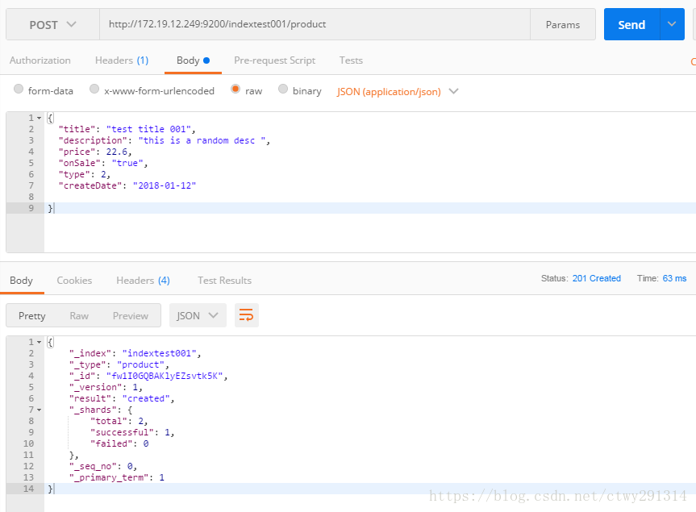Click the "_primary_term": 1 line
The height and width of the screenshot is (512, 696).
tap(116, 478)
